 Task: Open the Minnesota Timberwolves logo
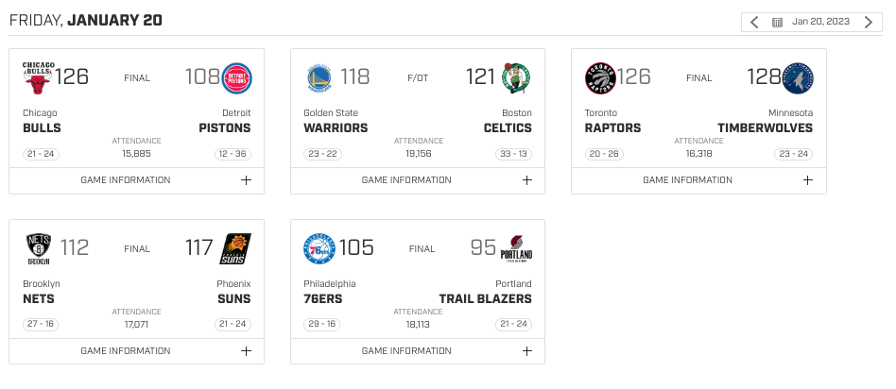(799, 78)
